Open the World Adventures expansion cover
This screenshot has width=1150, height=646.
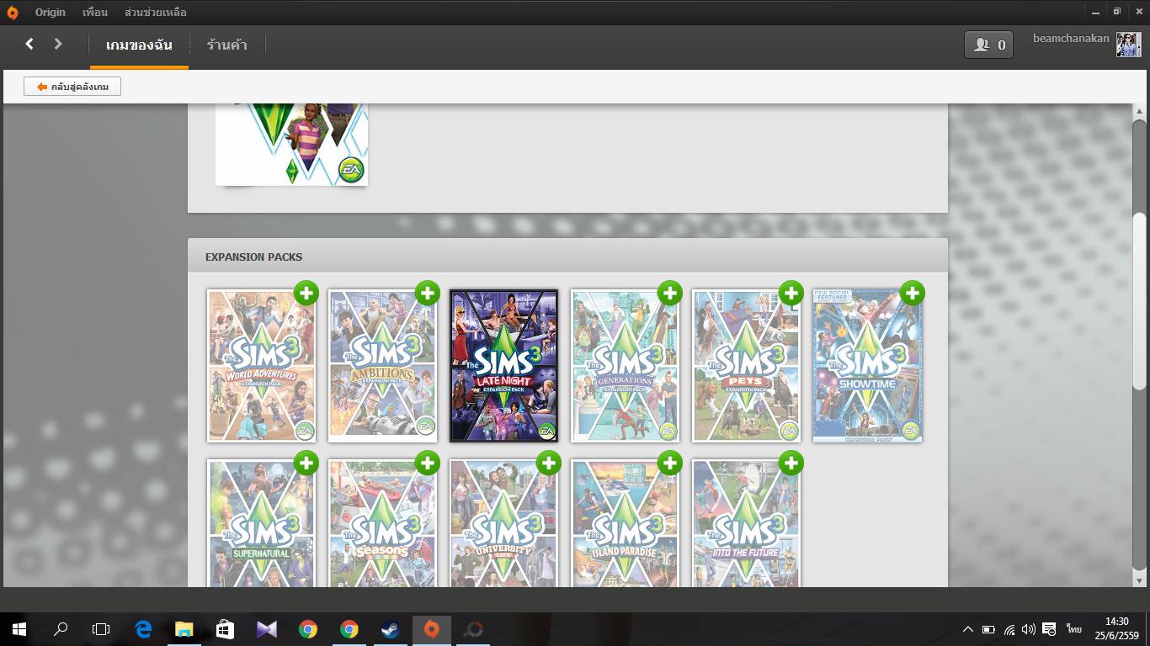[261, 366]
